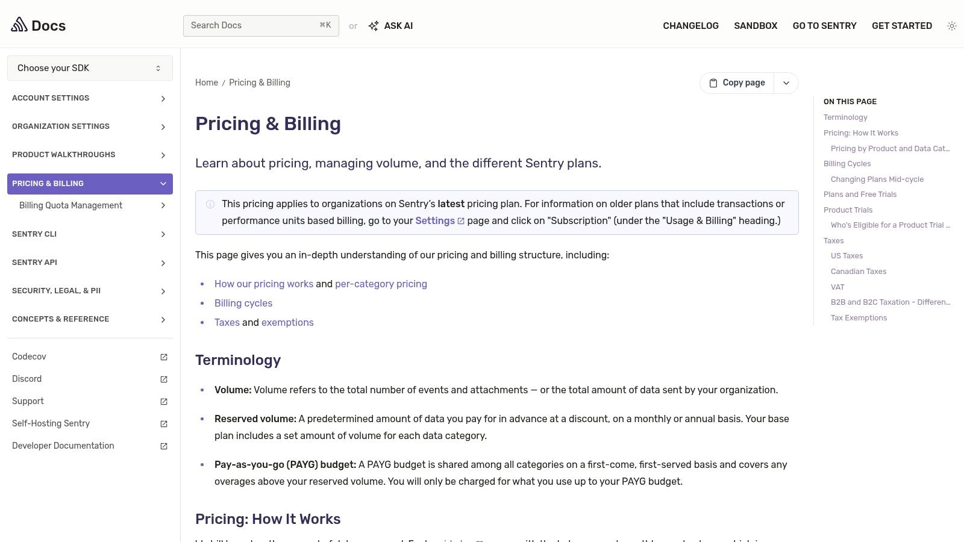Follow the Billing cycles link

(243, 304)
